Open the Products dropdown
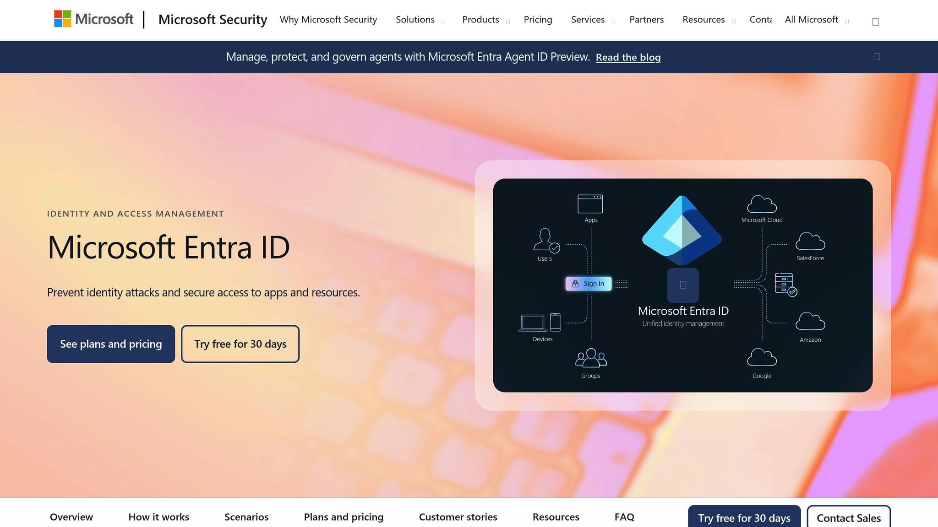 (x=480, y=20)
